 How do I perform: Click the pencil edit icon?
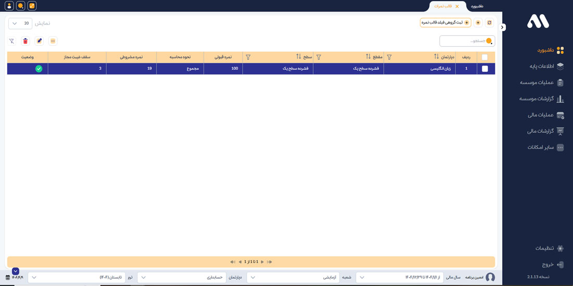[x=39, y=41]
